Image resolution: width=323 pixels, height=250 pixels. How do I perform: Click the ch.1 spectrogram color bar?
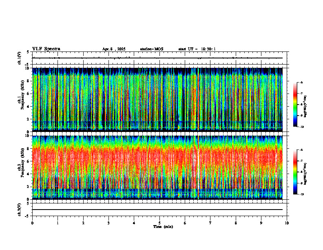[295, 105]
